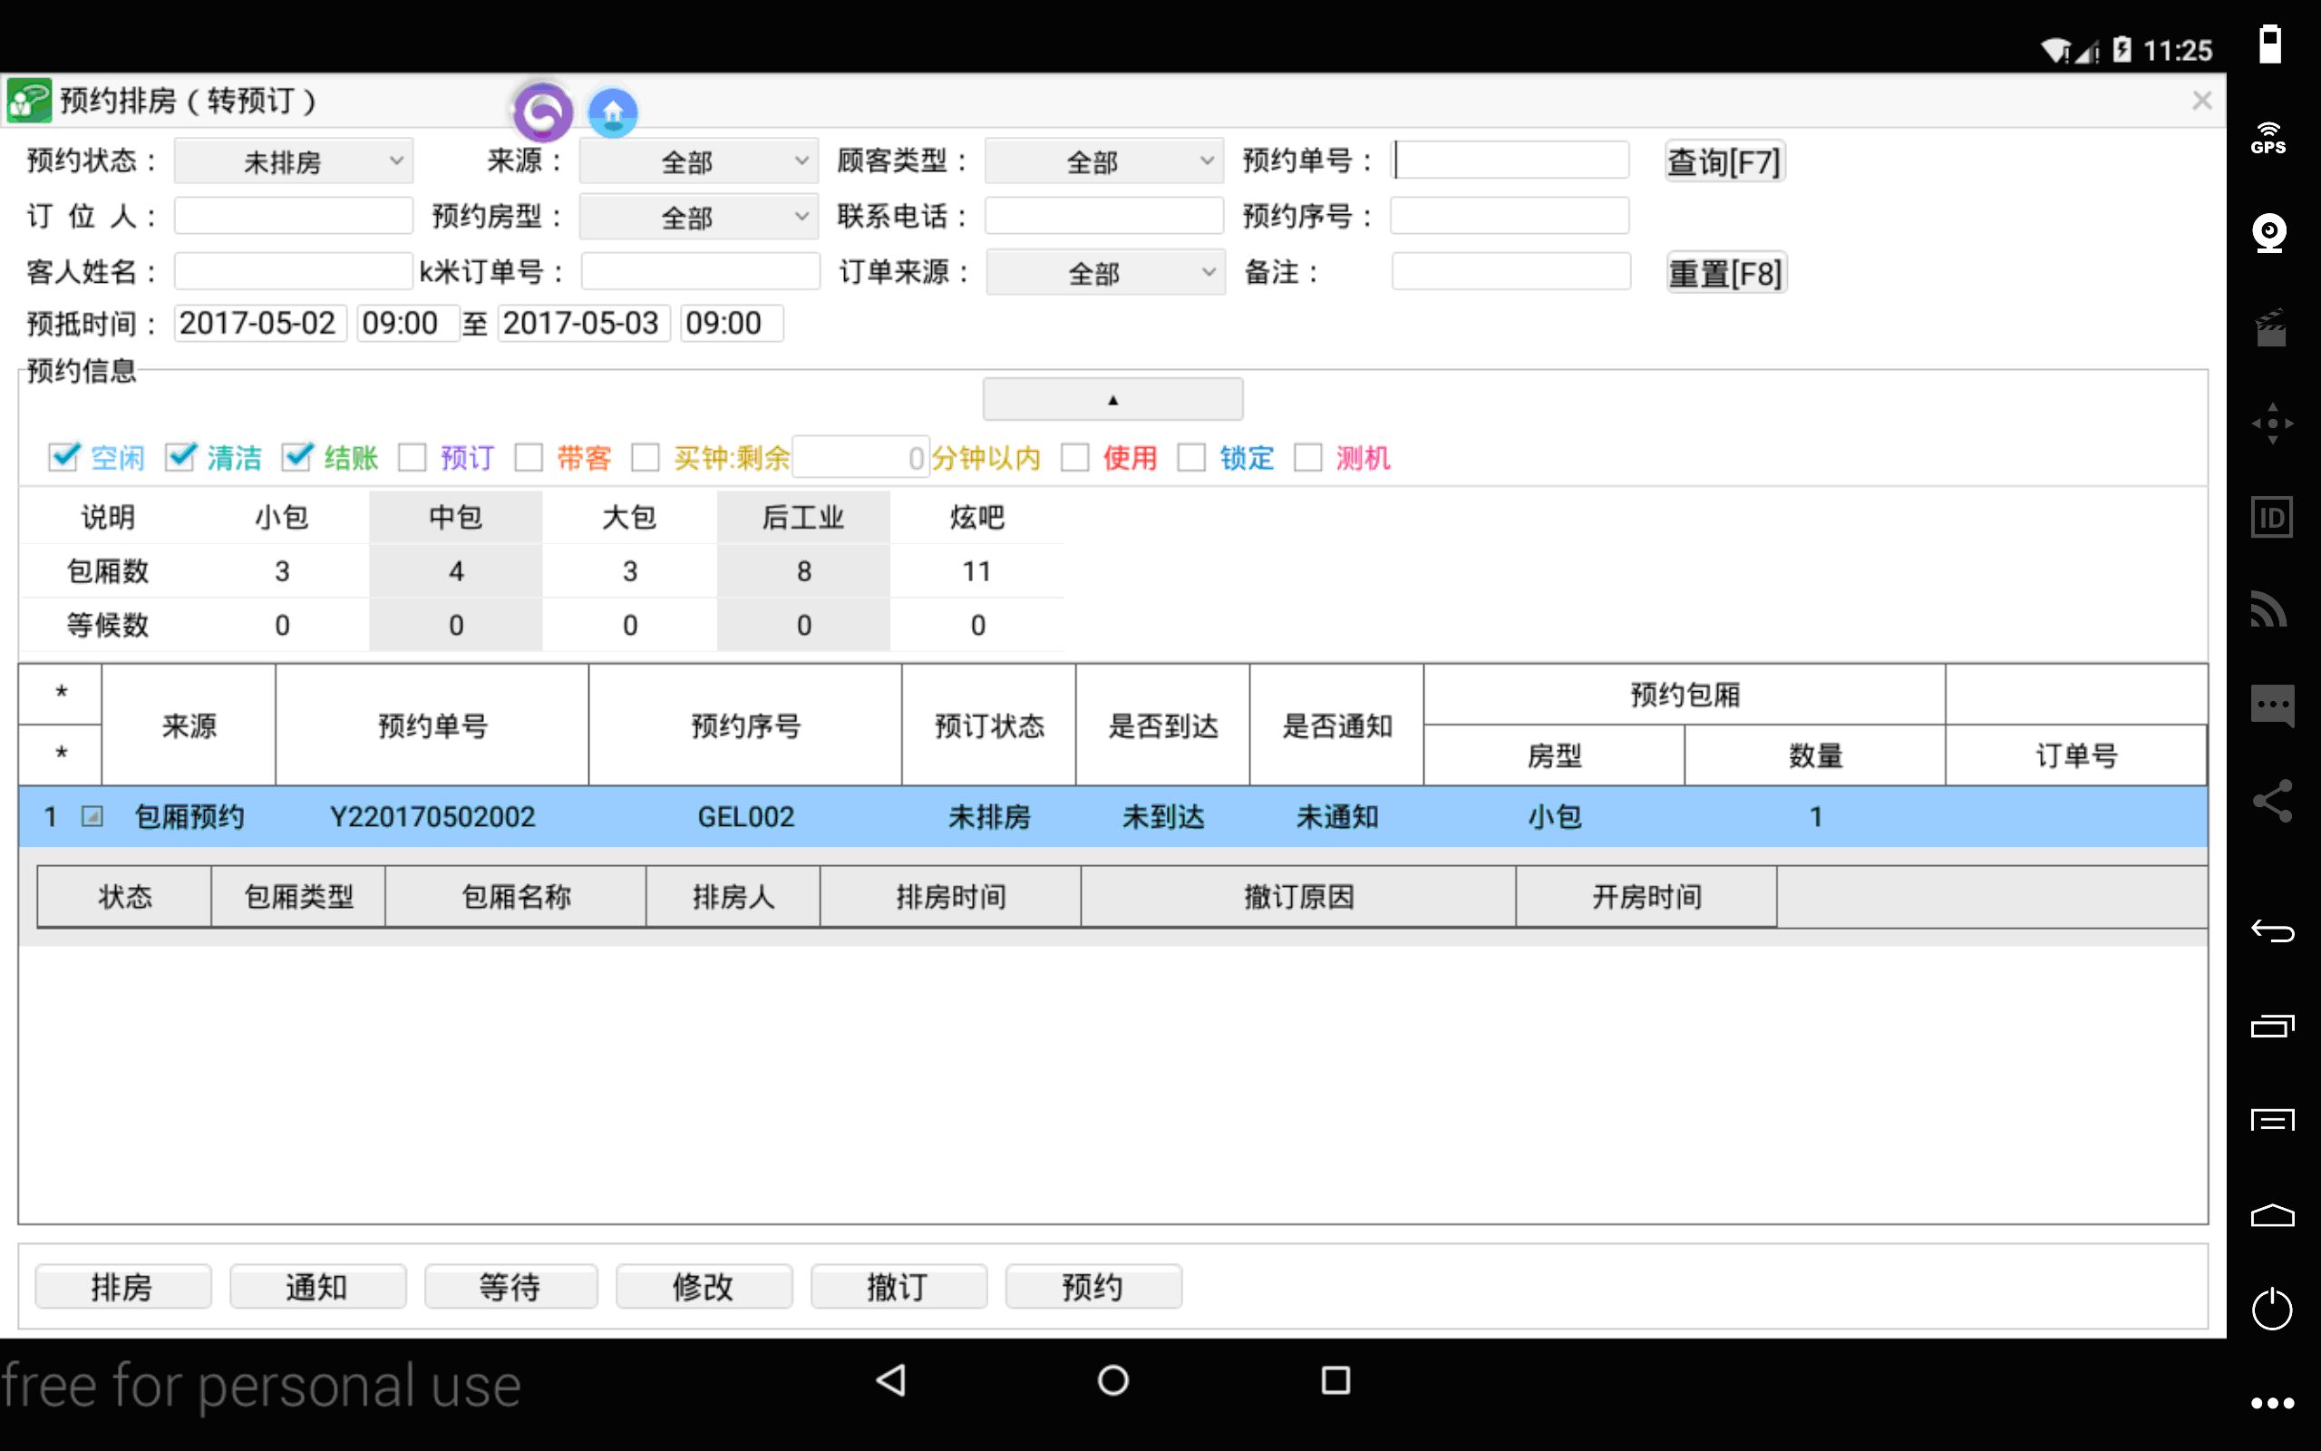Image resolution: width=2321 pixels, height=1451 pixels.
Task: Open the device ID sidebar icon
Action: [2271, 517]
